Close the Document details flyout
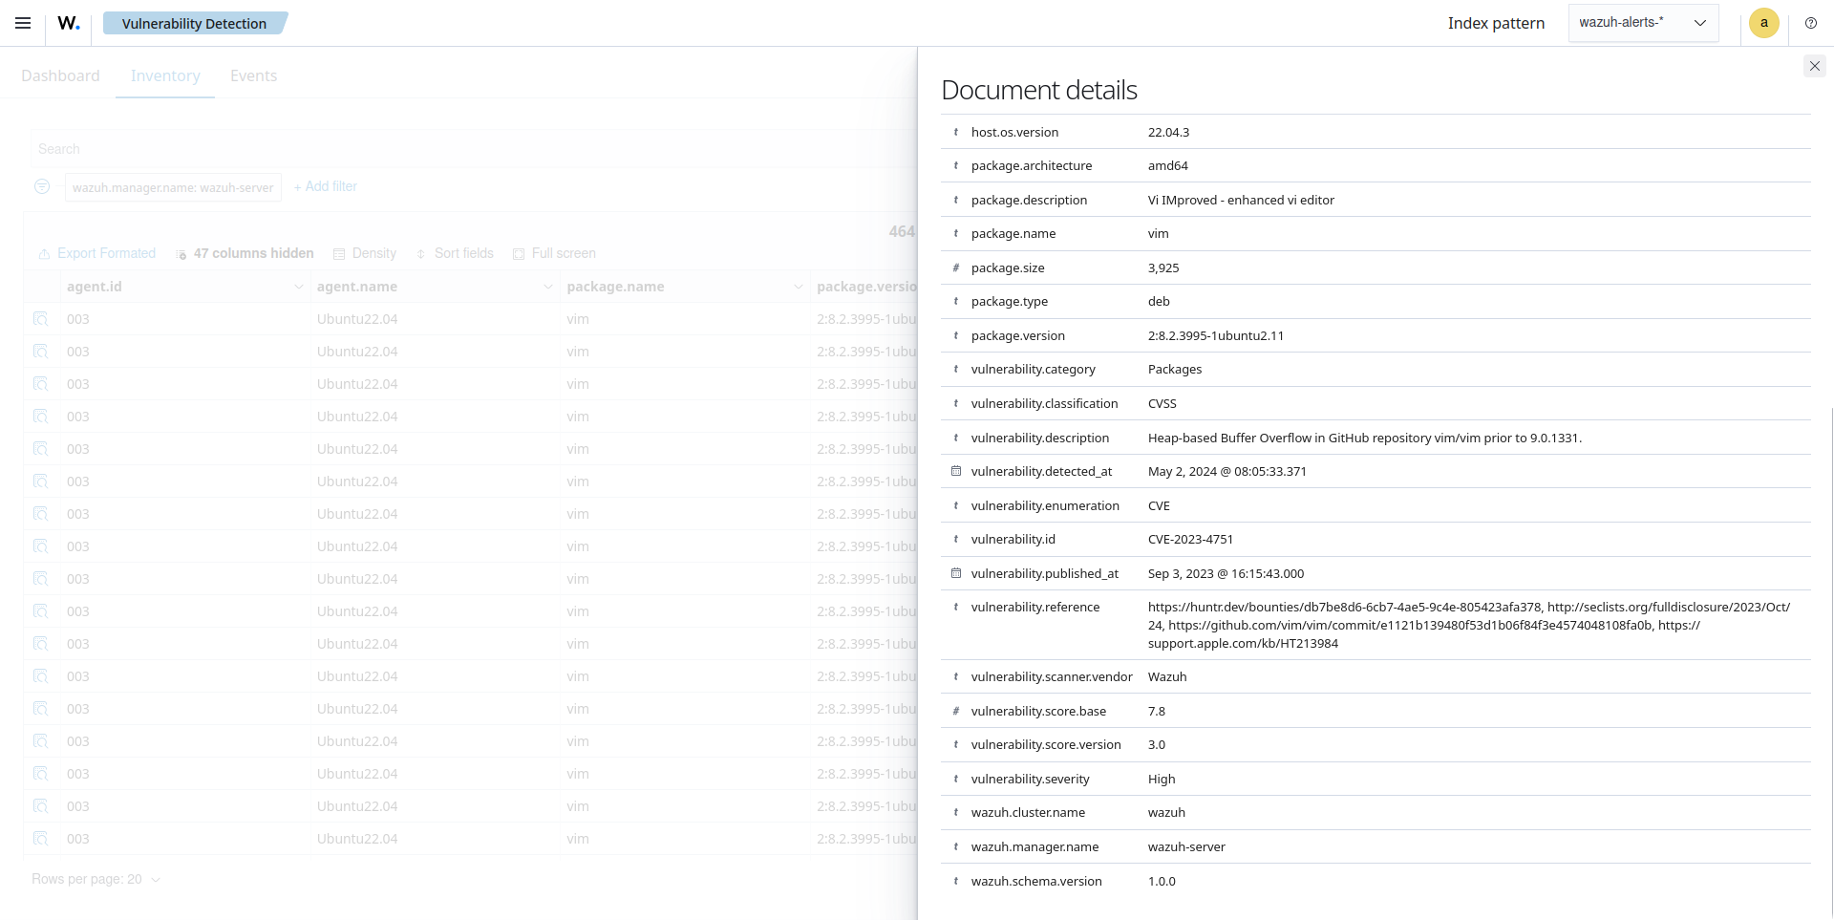Image resolution: width=1834 pixels, height=920 pixels. 1814,66
